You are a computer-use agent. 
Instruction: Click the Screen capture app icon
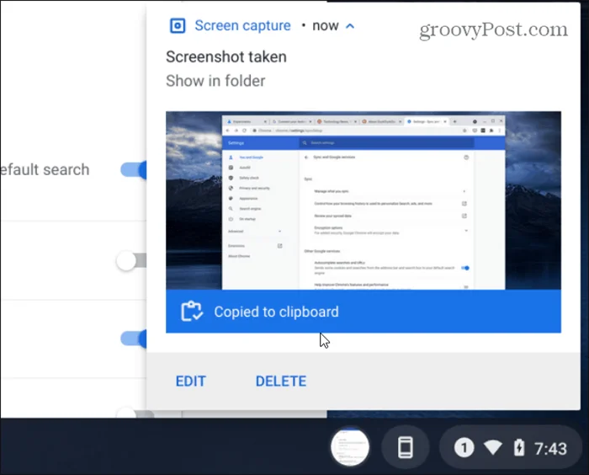(178, 26)
